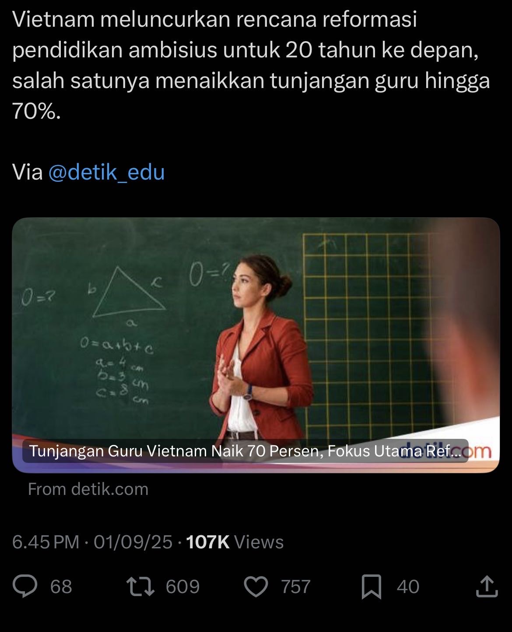Tap the tweet text about Vietnam education reform
The width and height of the screenshot is (512, 632).
click(251, 66)
